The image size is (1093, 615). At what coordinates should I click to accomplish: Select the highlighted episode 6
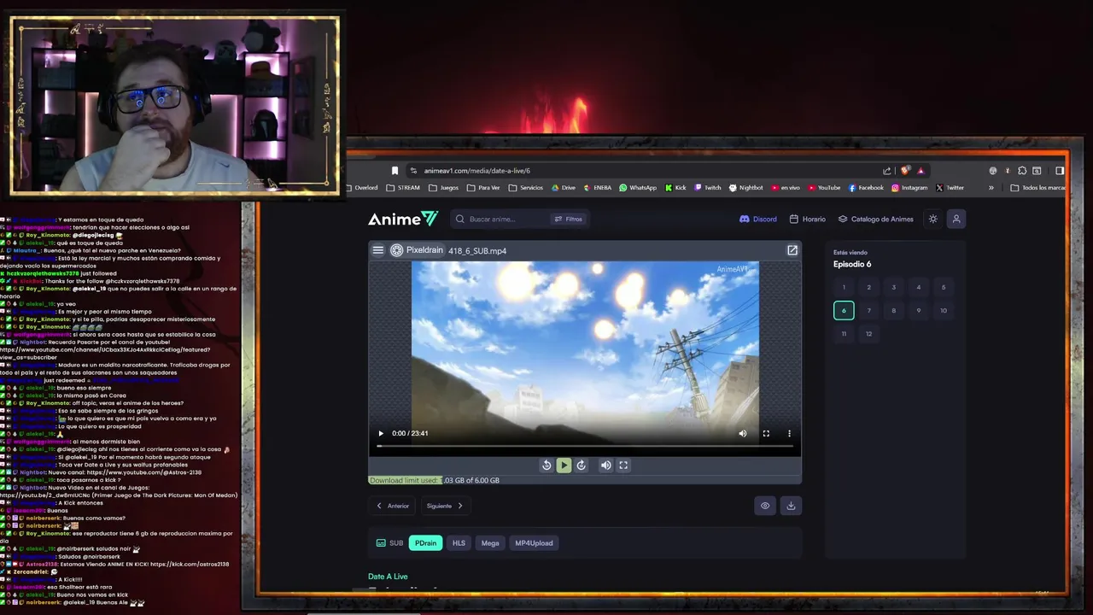click(844, 310)
